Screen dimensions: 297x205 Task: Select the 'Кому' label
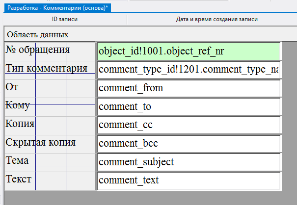point(18,105)
